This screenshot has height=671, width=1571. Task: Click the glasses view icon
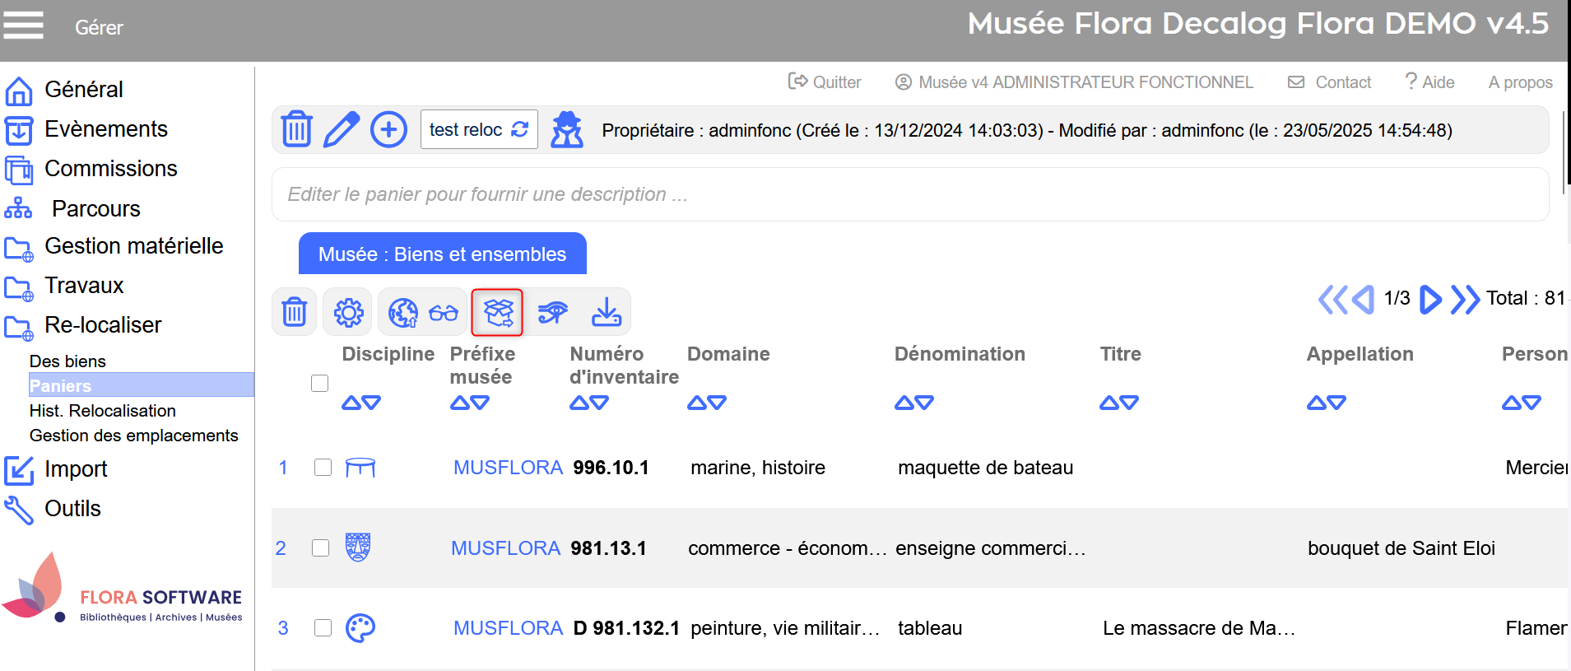tap(444, 313)
